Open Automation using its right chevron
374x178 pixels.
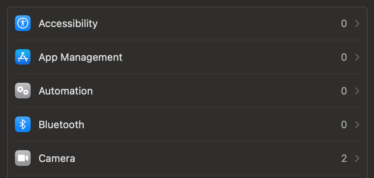point(357,91)
